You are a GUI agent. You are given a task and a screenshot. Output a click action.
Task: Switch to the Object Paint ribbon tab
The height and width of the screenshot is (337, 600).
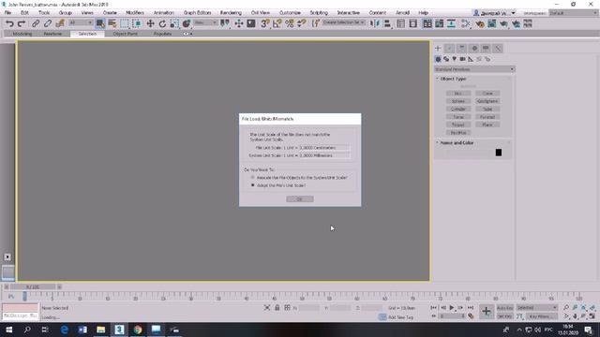click(125, 34)
